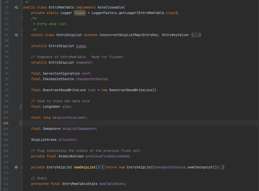Click the allocator field name
Viewport: 259px width, 191px height.
tap(67, 140)
